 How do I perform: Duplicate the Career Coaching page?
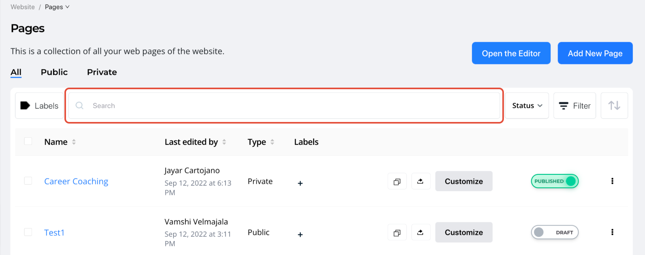tap(397, 182)
